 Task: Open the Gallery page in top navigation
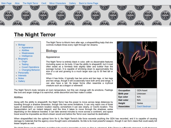[x=73, y=3]
